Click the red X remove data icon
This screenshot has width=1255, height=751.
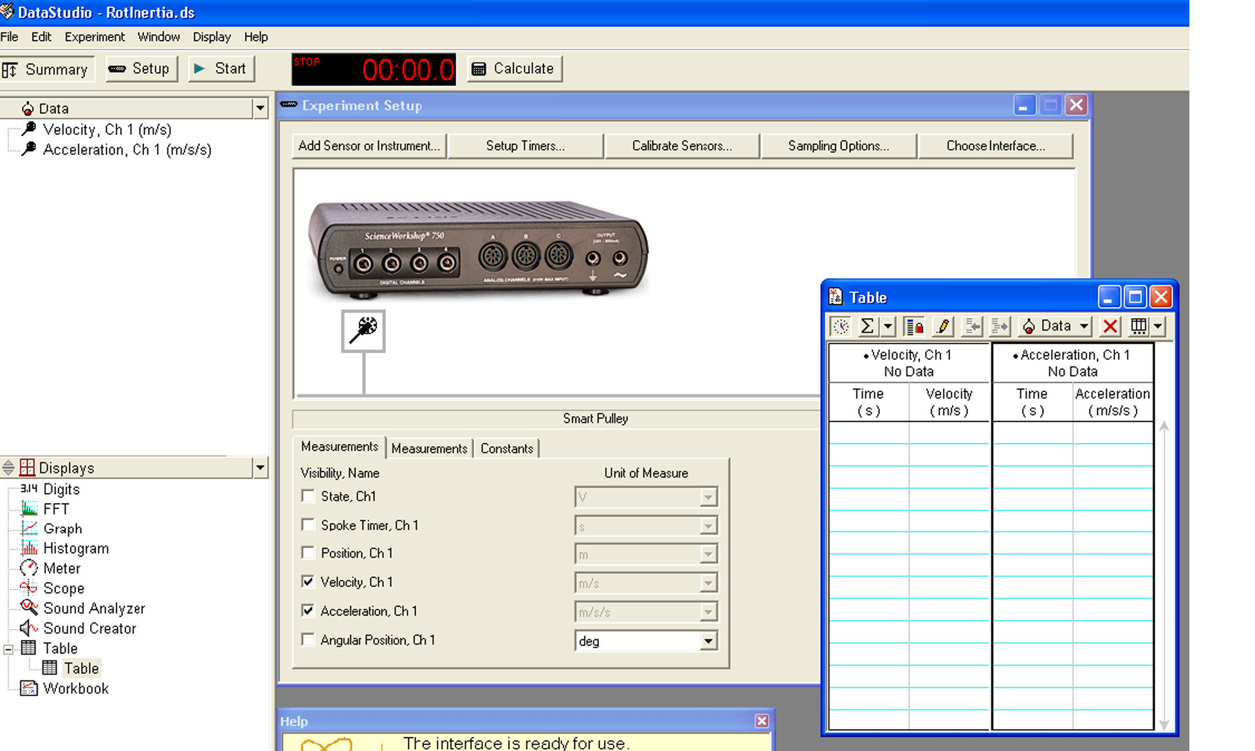[1110, 326]
